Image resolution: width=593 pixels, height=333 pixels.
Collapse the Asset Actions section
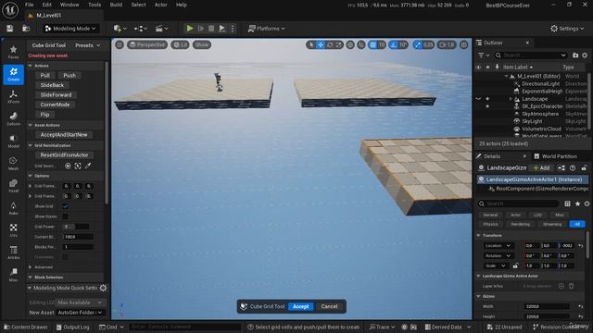coord(31,125)
